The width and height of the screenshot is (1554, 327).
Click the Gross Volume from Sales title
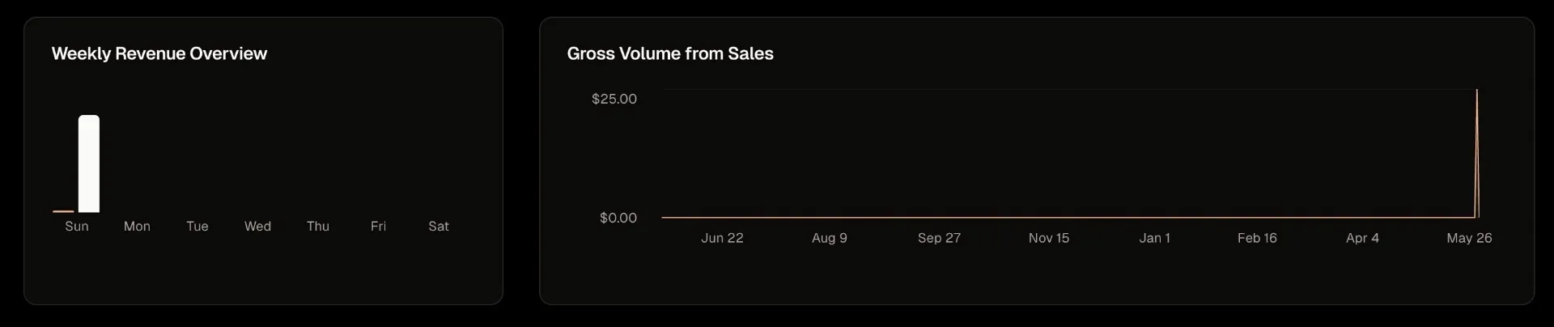point(670,53)
